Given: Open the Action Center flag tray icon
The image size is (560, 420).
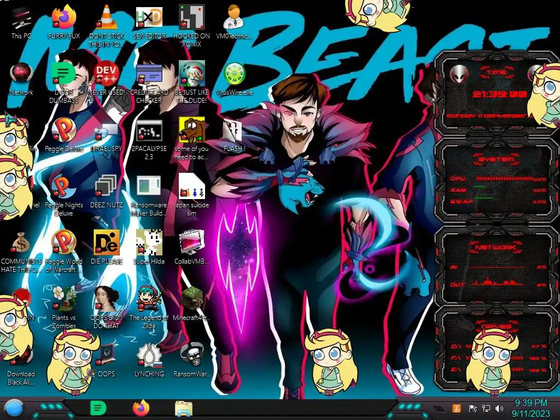Looking at the screenshot, I should click(473, 409).
